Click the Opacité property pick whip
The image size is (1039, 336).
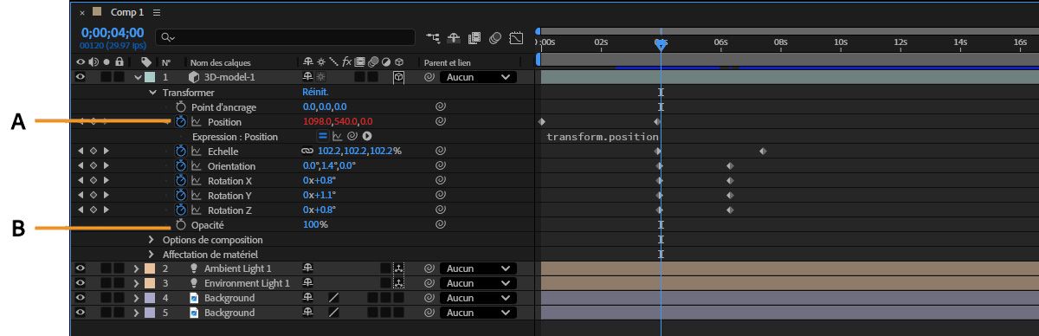440,225
